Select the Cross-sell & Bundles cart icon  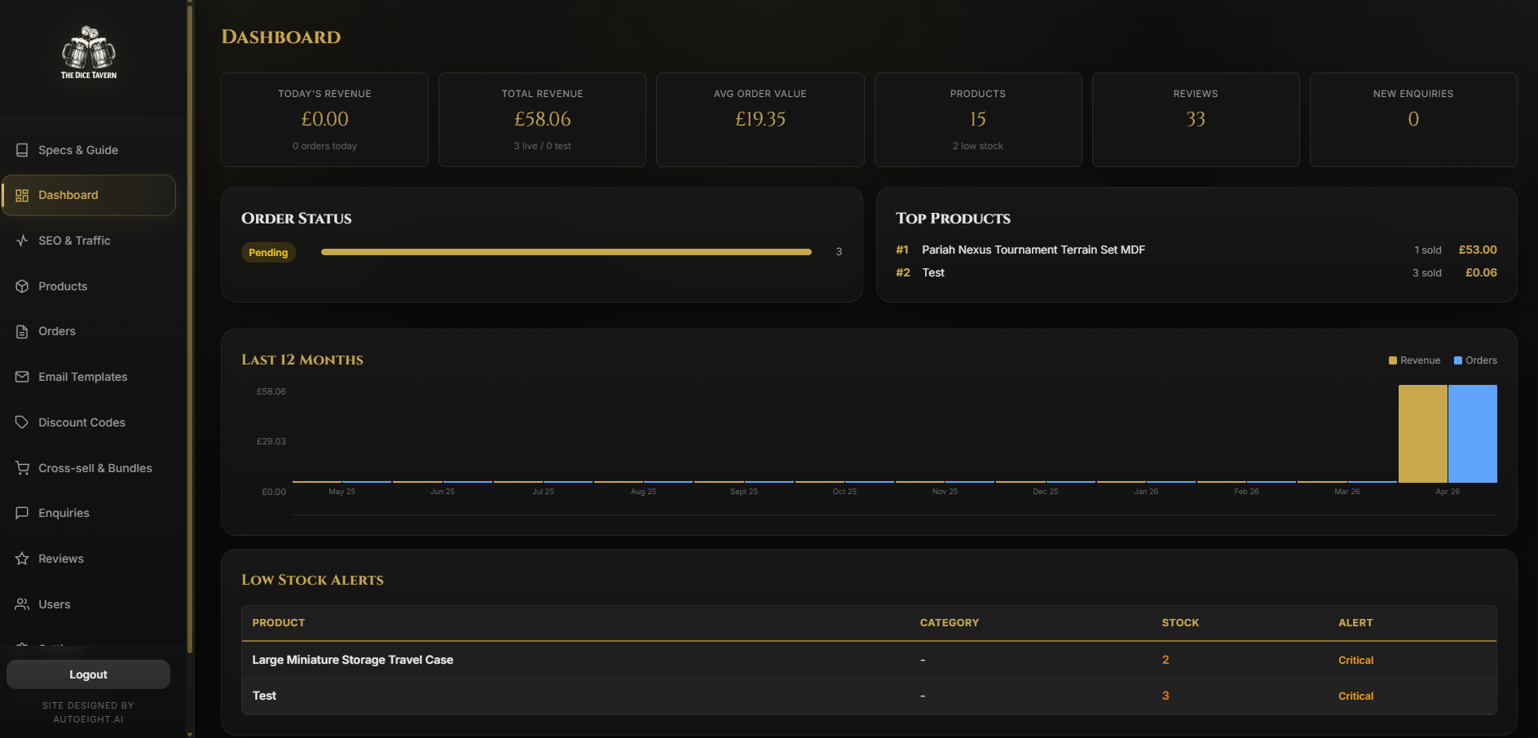[x=22, y=468]
